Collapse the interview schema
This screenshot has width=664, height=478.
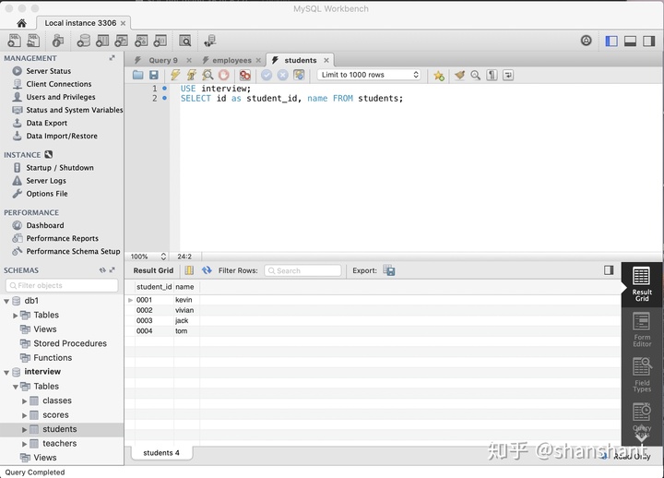coord(6,373)
